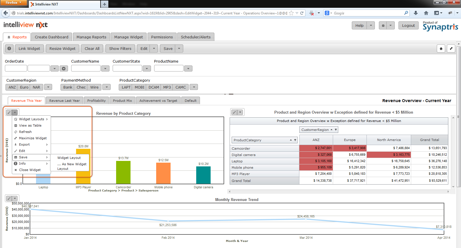Viewport: 461px width, 248px height.
Task: Click the Logout button
Action: [408, 26]
